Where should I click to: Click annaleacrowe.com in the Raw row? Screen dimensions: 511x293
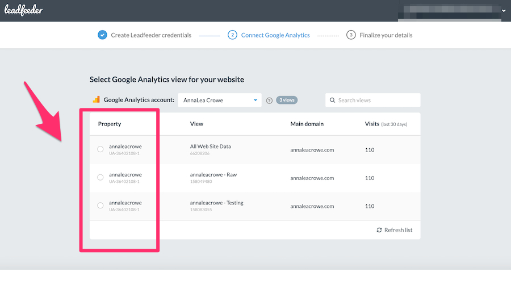[x=312, y=178]
